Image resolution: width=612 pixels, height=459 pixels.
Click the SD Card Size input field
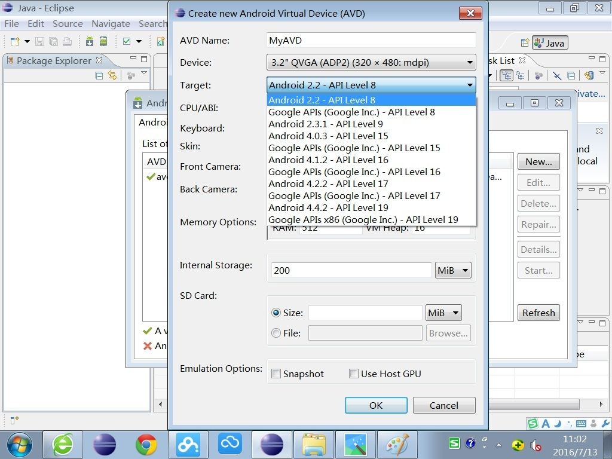365,313
